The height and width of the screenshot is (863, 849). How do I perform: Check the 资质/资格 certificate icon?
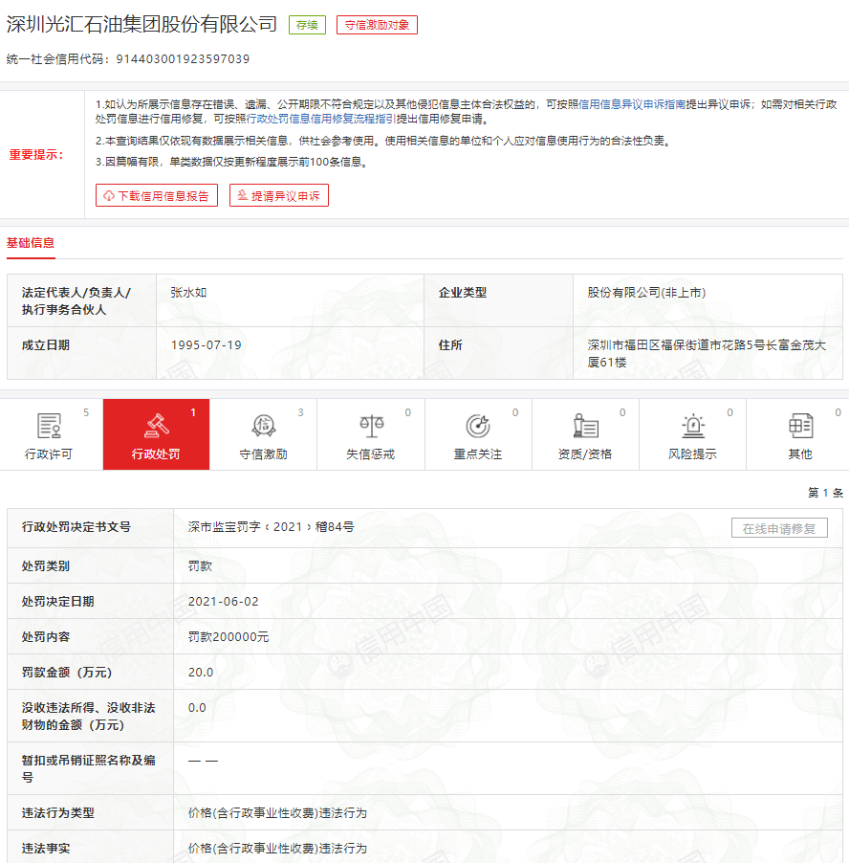584,425
